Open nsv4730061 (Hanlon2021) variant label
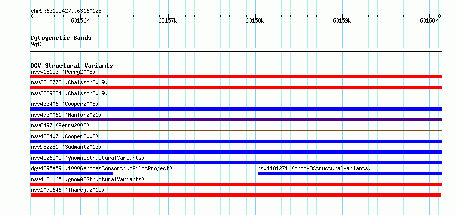Viewport: 456px width, 215px height. [x=66, y=115]
